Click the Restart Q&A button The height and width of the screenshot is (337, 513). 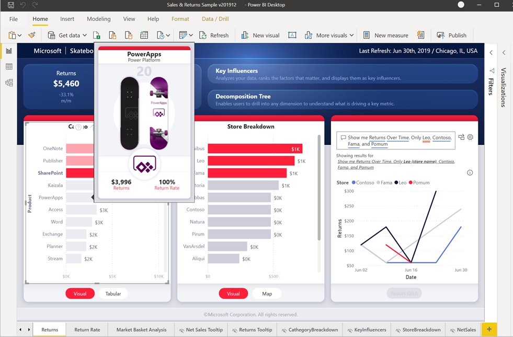click(404, 293)
